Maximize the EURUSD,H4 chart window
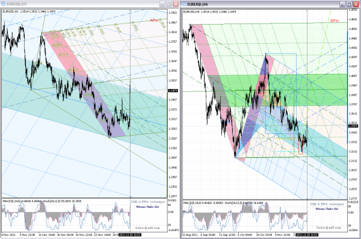This screenshot has height=239, width=361. tap(349, 4)
